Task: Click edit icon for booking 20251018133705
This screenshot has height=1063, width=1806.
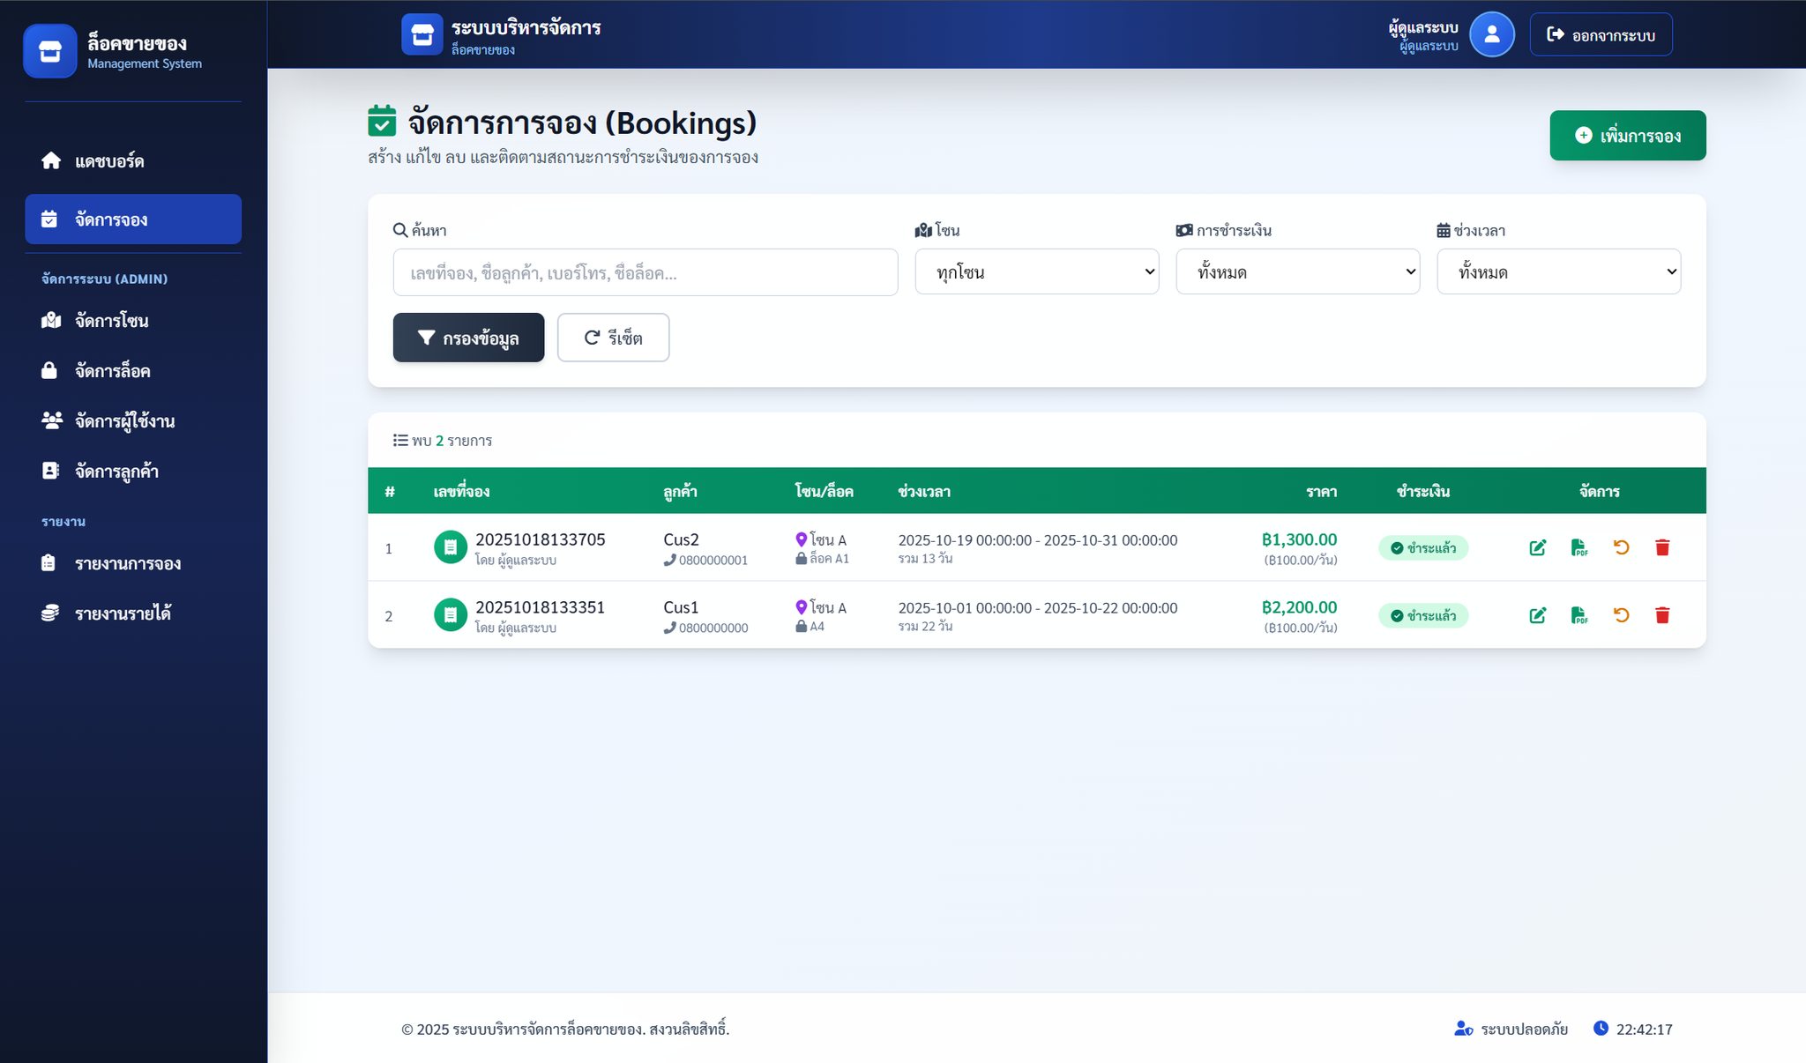Action: pyautogui.click(x=1537, y=547)
